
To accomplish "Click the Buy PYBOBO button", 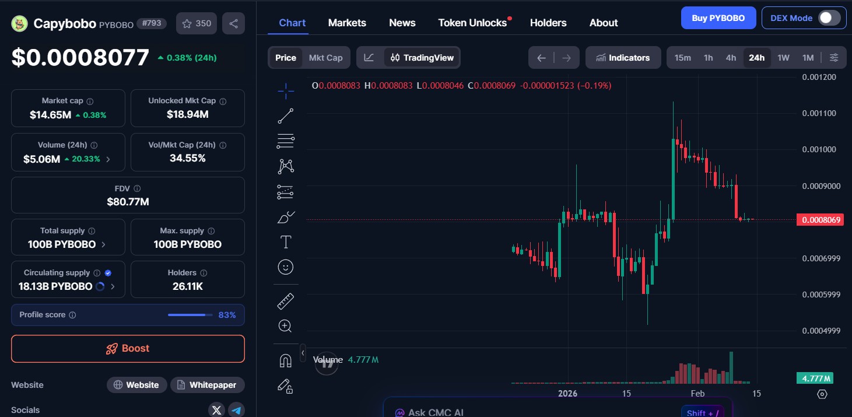I will tap(718, 17).
